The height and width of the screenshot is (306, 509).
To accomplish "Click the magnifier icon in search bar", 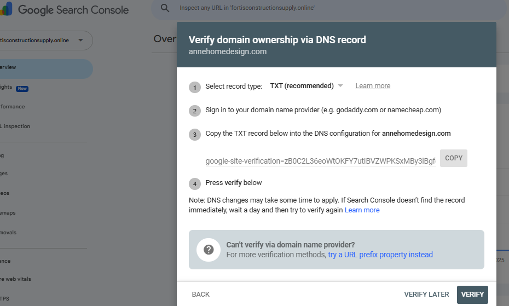I will (165, 8).
